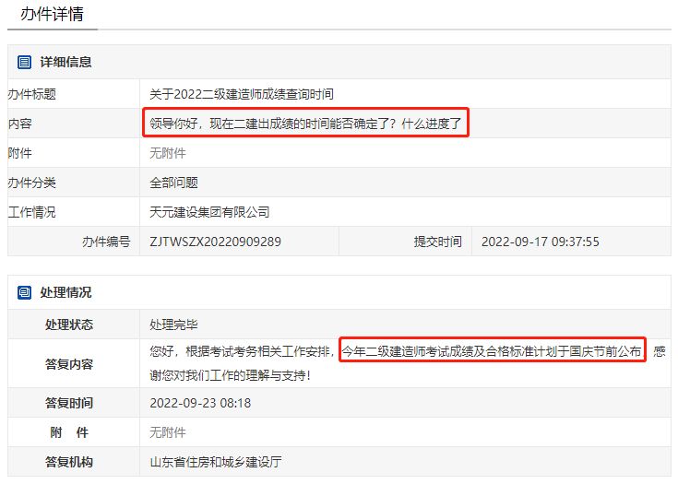Screen dimensions: 678x484
Task: Click reply agency 山东省住房和城乡建设厅
Action: [216, 462]
